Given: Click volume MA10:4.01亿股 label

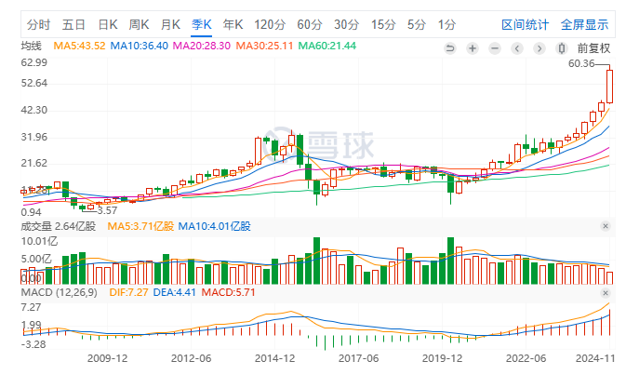Looking at the screenshot, I should (x=214, y=226).
